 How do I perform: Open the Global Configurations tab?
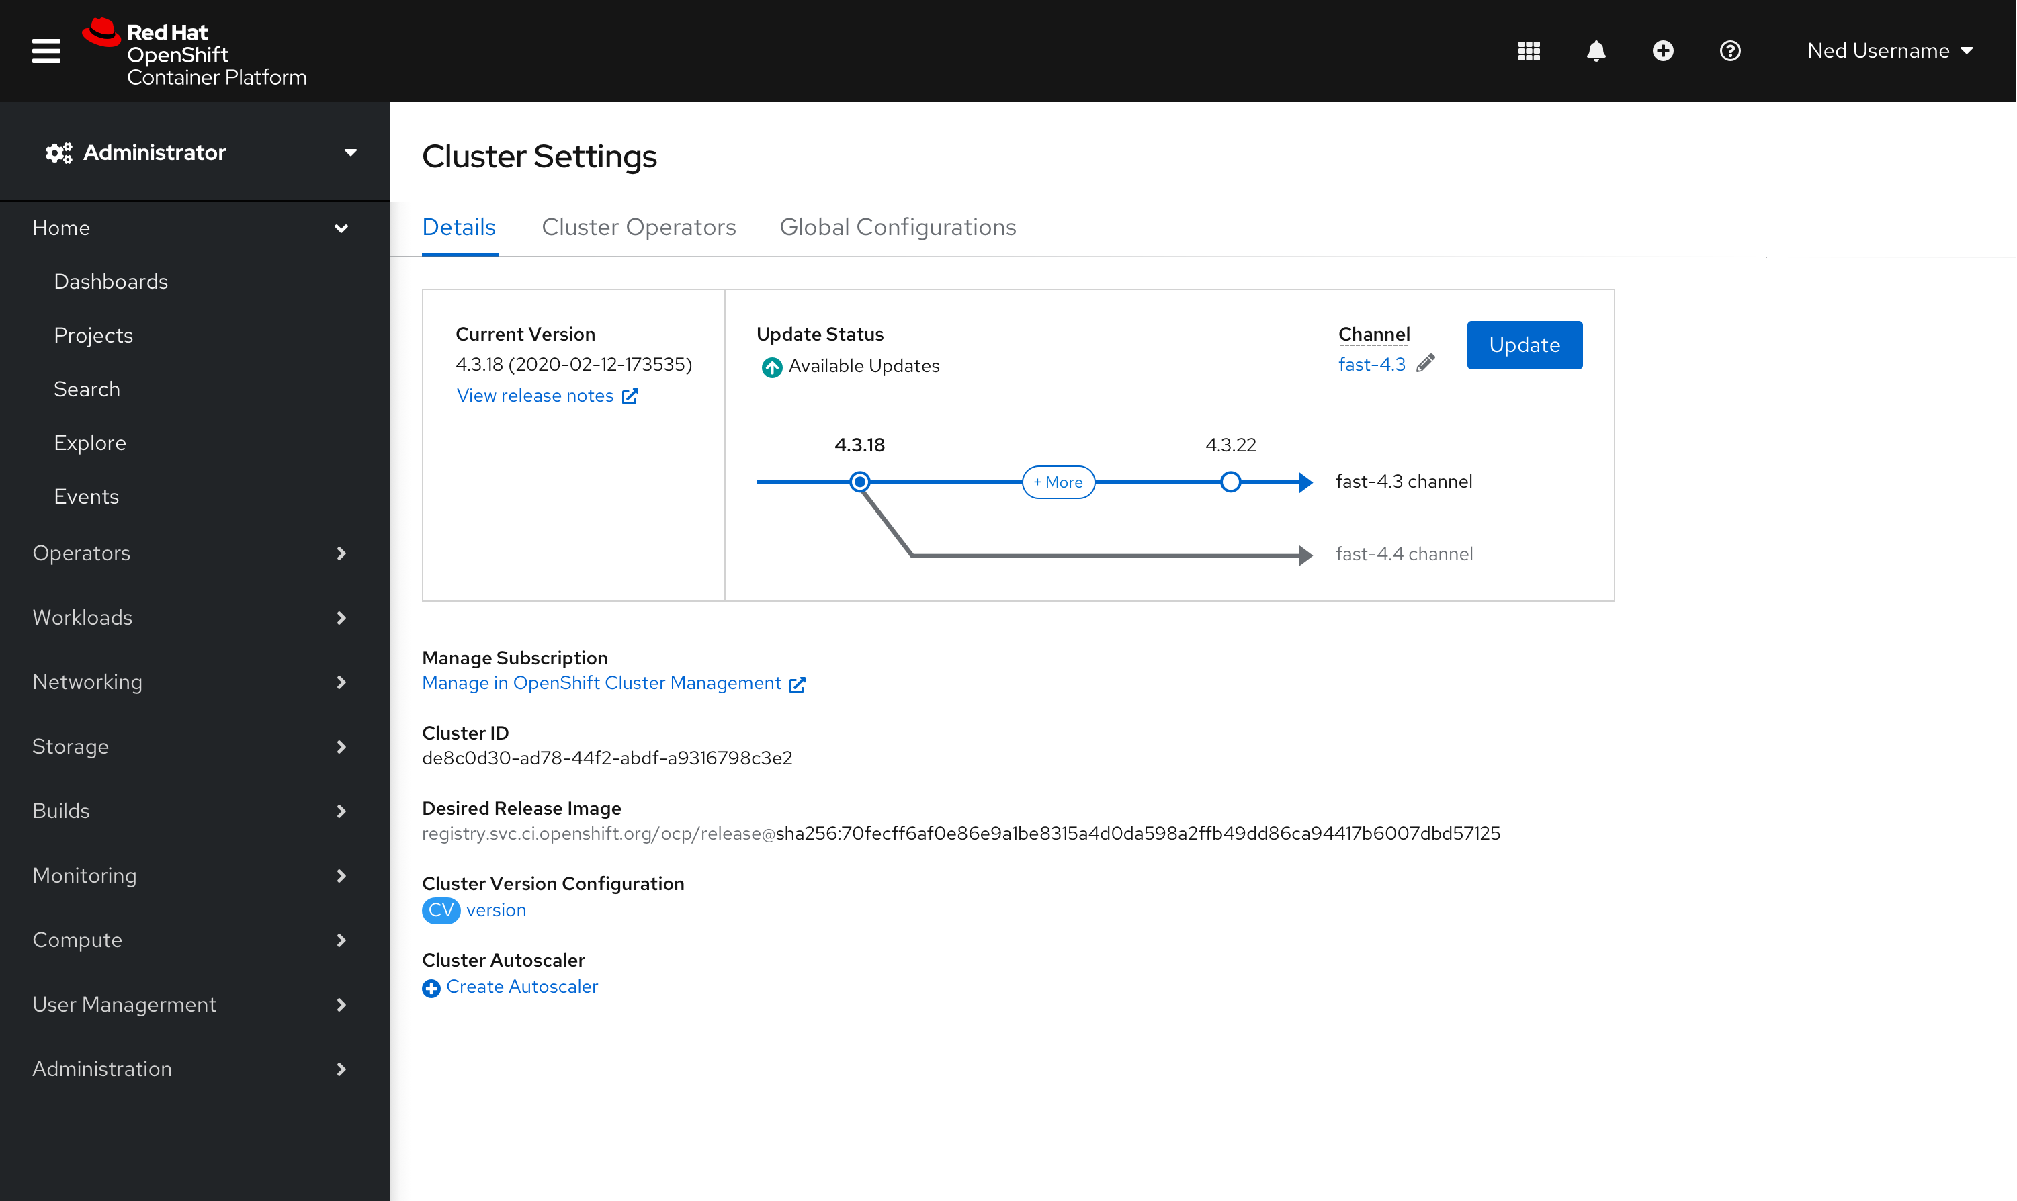click(x=898, y=226)
